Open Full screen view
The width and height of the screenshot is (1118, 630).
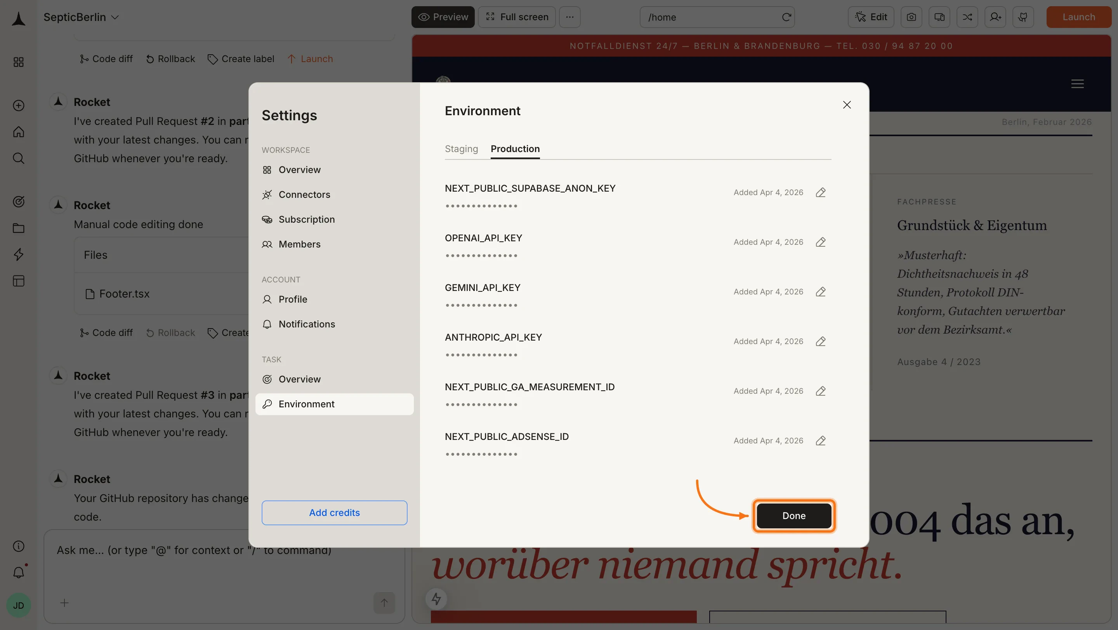click(x=516, y=17)
